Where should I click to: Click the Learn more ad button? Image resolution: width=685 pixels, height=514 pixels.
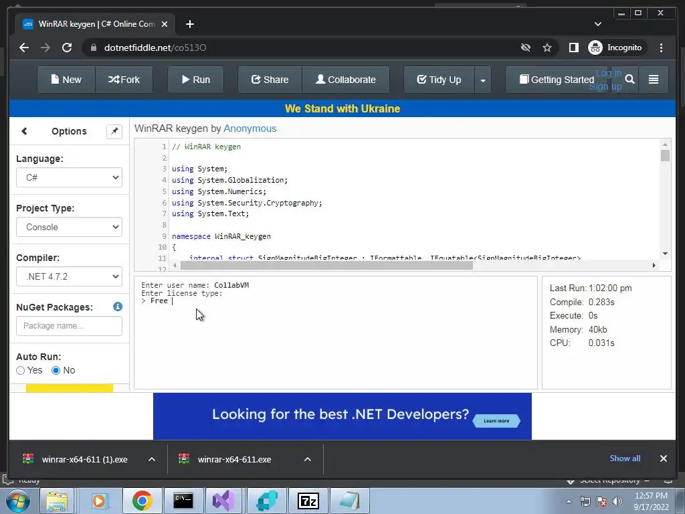pos(496,420)
